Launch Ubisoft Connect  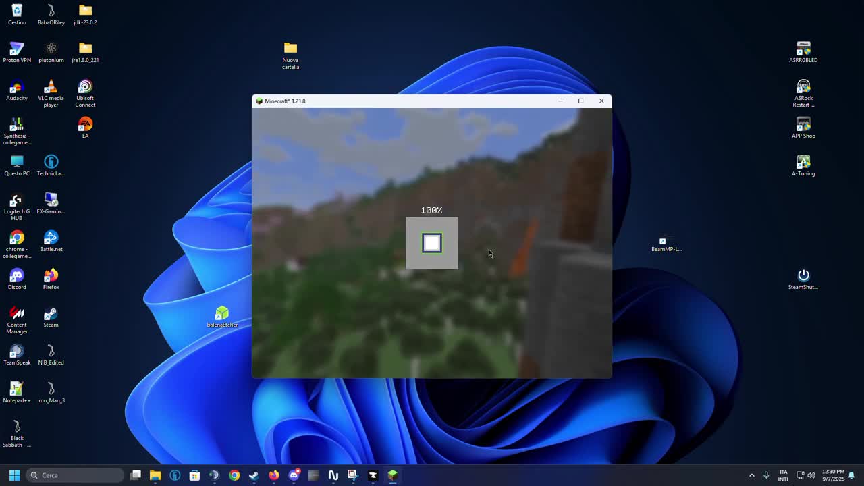pos(84,88)
